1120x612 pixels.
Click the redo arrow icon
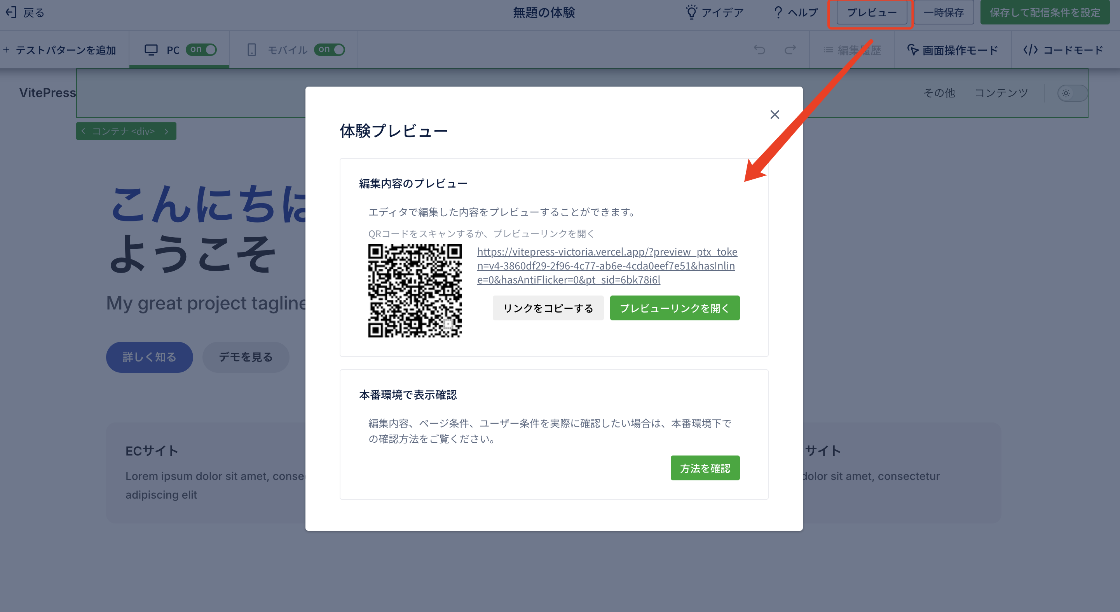790,50
